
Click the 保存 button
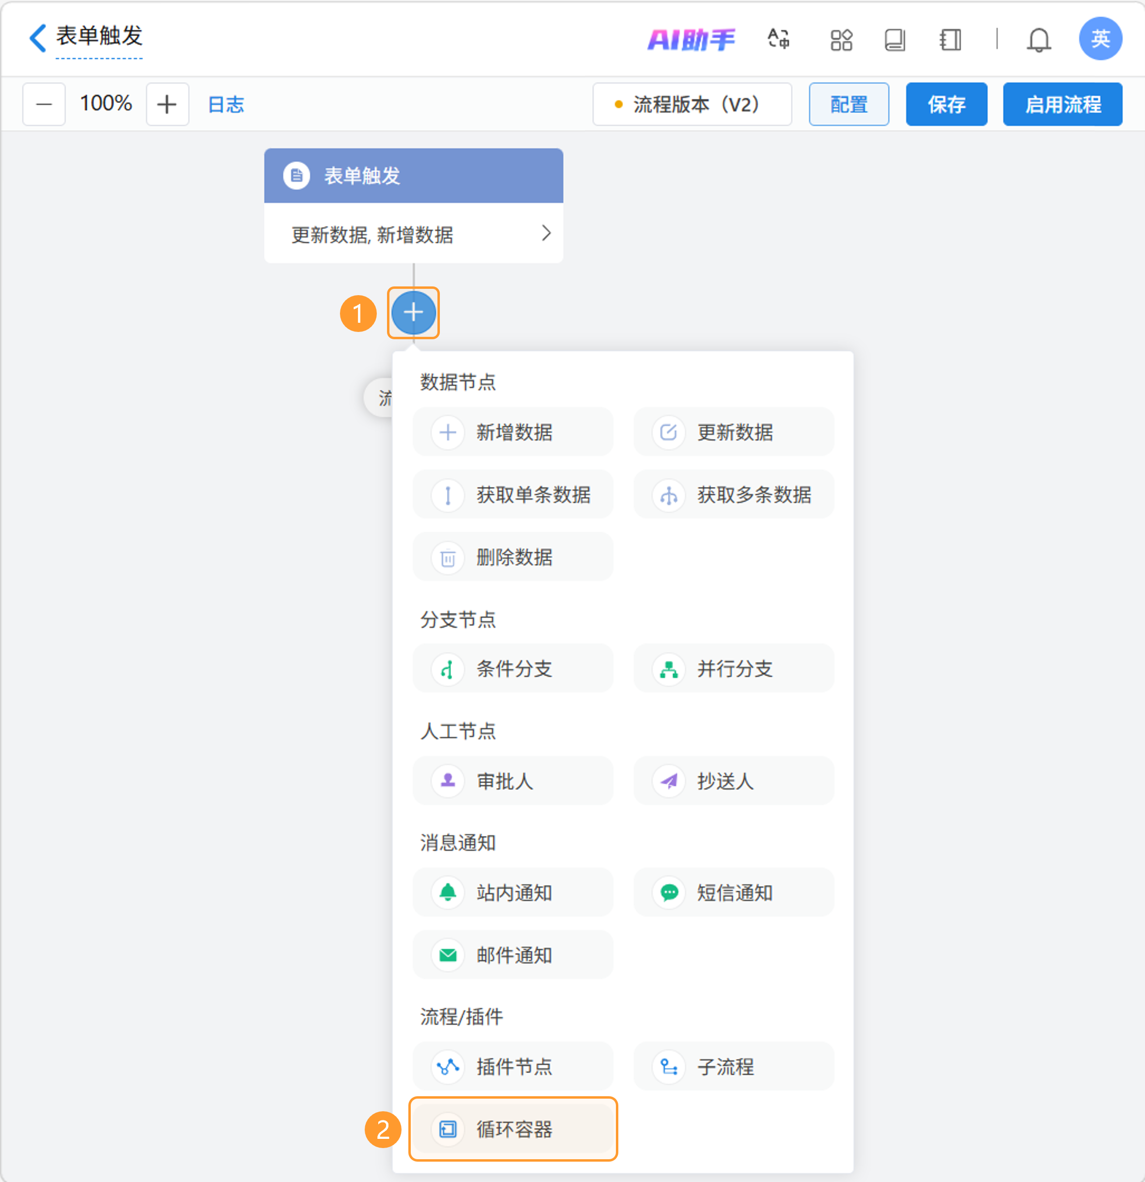tap(946, 104)
